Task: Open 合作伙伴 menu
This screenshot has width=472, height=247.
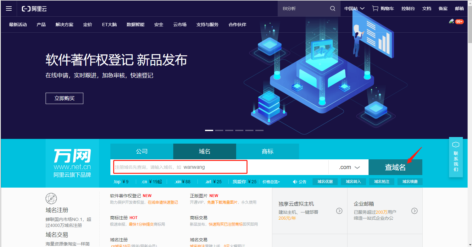Action: [x=237, y=25]
